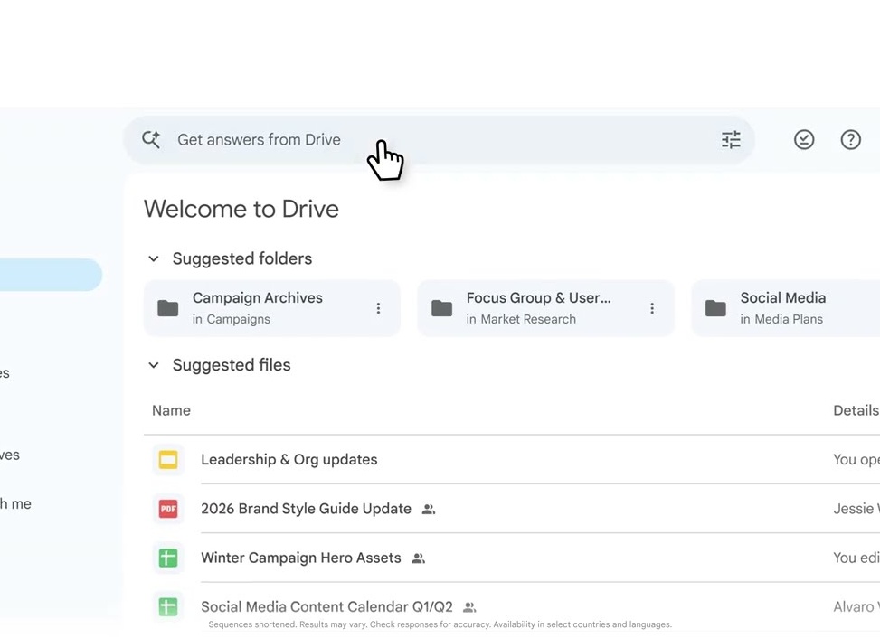This screenshot has width=880, height=638.
Task: Click the Details column header
Action: coord(856,410)
